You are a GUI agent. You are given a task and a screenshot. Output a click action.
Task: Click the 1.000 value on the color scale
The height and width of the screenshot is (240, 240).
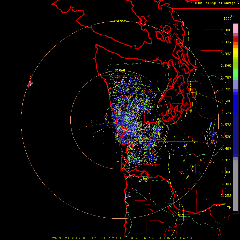click(x=226, y=30)
